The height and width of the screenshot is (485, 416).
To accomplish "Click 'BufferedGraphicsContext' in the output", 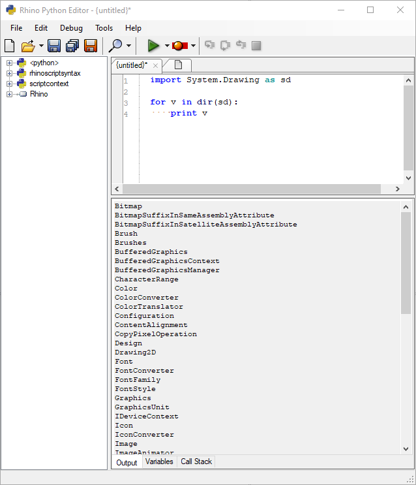I will 167,261.
